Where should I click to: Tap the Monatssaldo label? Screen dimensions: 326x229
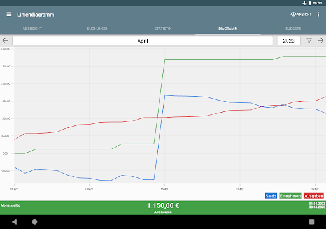click(x=10, y=205)
